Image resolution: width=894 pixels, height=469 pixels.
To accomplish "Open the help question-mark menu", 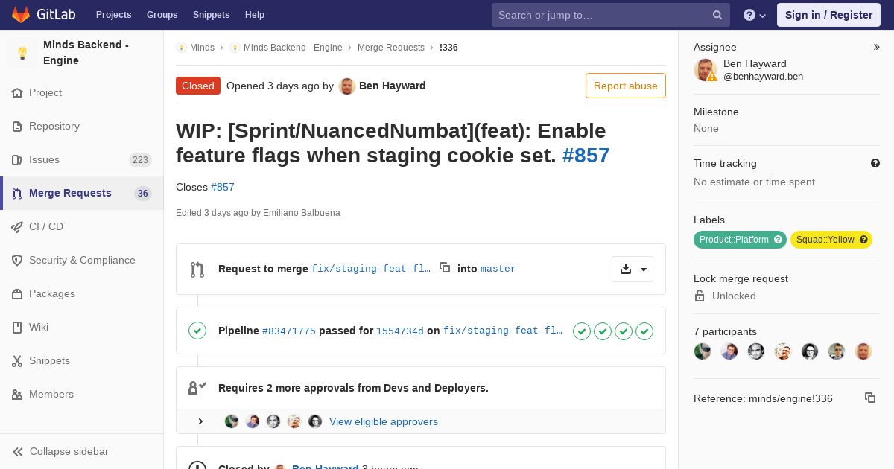I will (755, 15).
